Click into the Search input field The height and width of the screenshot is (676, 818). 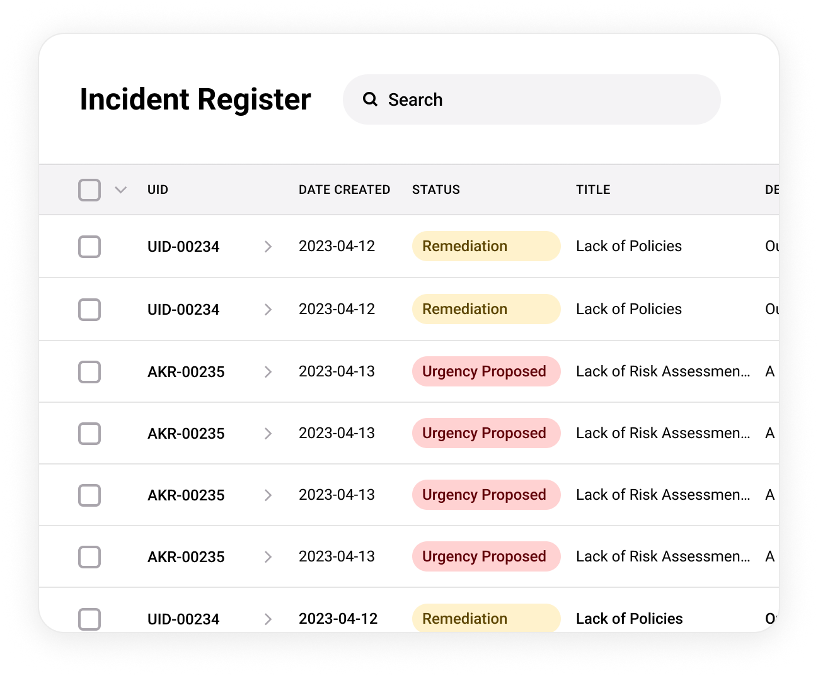(542, 99)
